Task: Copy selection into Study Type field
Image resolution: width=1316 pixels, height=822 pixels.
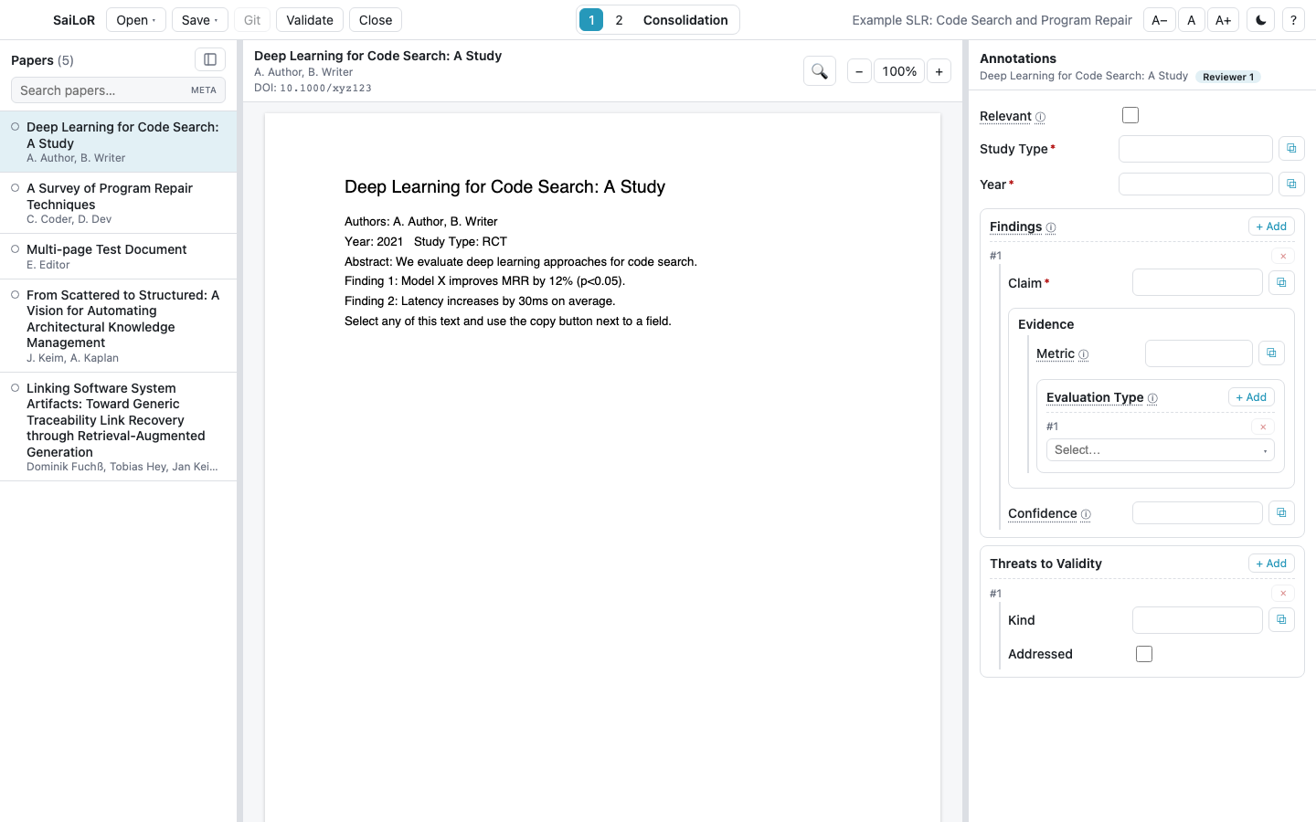Action: (x=1291, y=149)
